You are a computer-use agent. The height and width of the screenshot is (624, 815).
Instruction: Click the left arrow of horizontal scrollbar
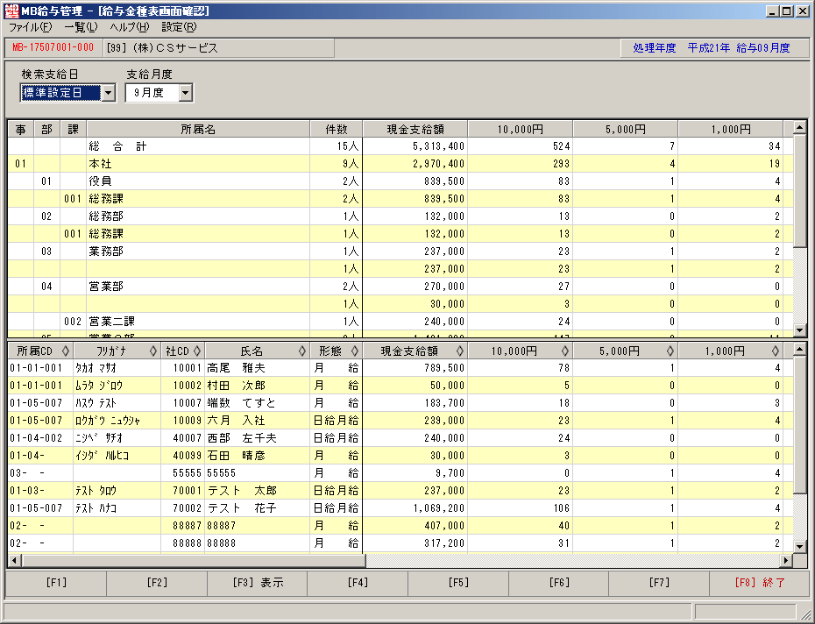[x=15, y=560]
